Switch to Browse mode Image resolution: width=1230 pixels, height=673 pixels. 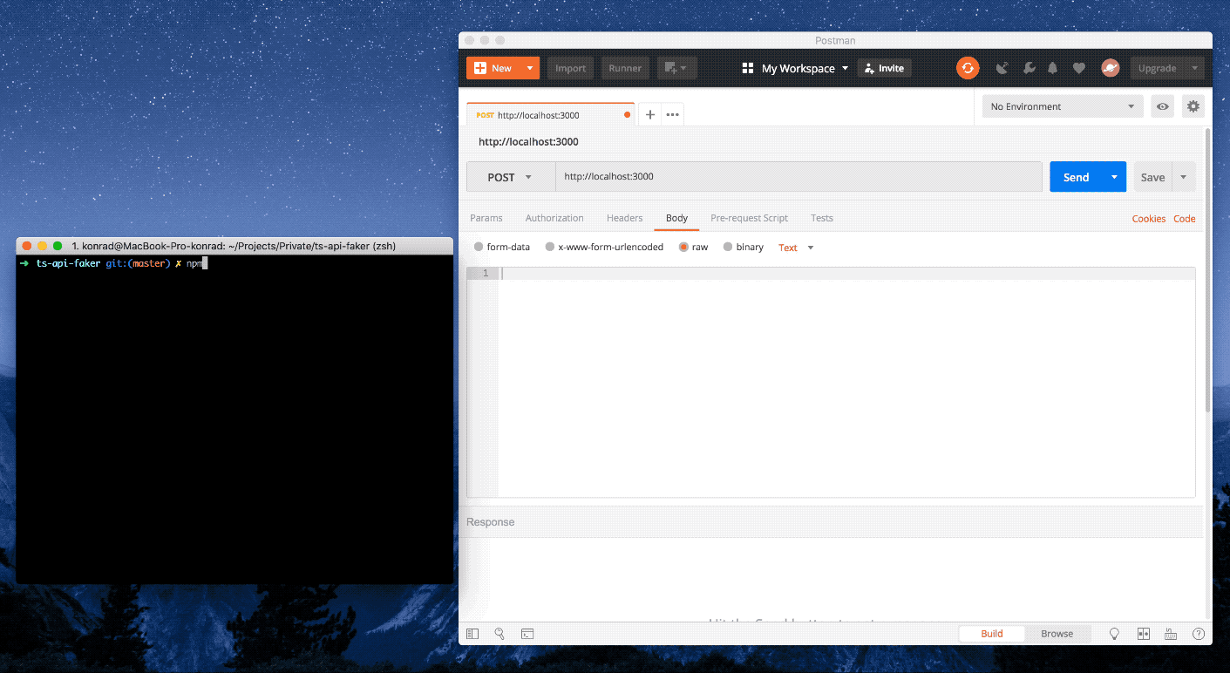click(1057, 634)
